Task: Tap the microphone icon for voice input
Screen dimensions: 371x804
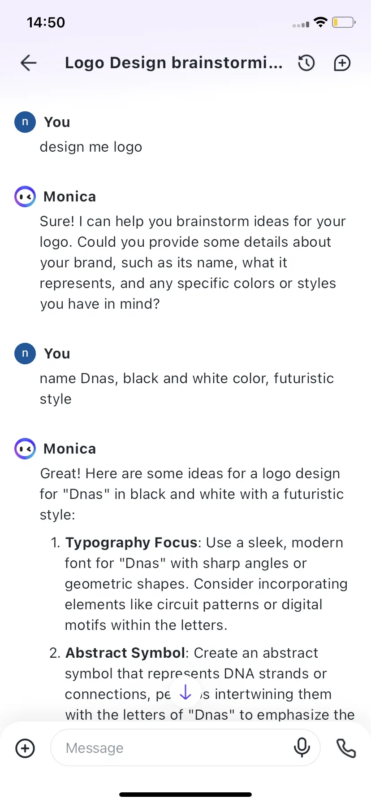Action: (x=302, y=747)
